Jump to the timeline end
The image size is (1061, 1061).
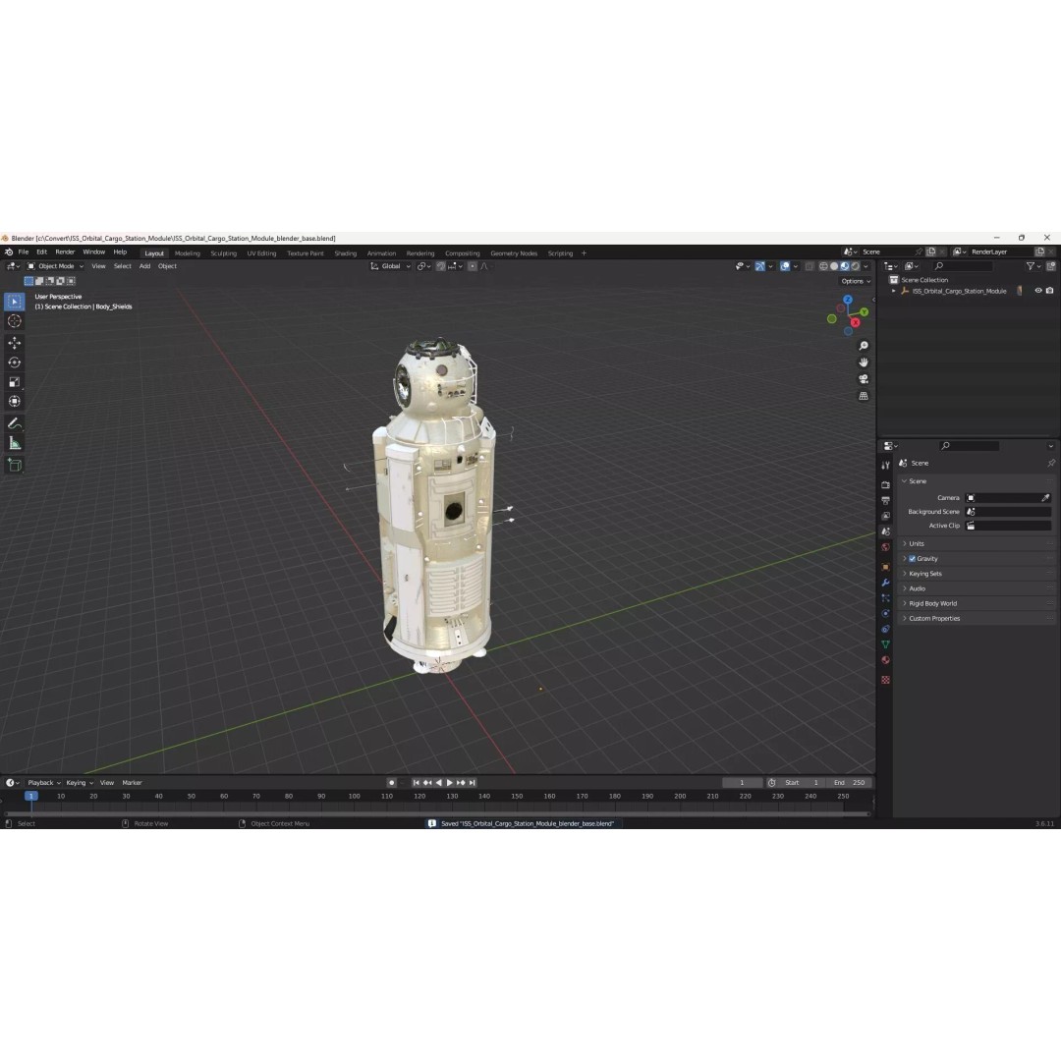click(x=473, y=783)
